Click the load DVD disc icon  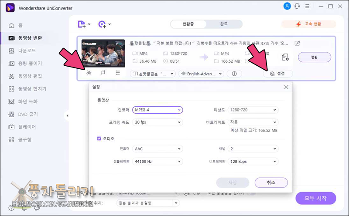[102, 24]
